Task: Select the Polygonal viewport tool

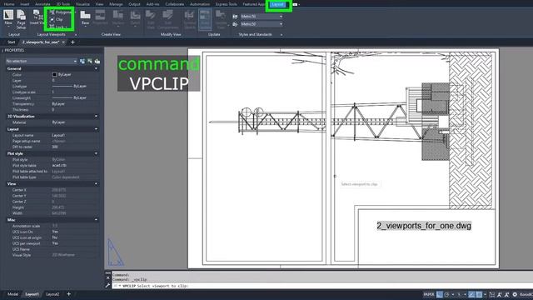Action: click(61, 12)
